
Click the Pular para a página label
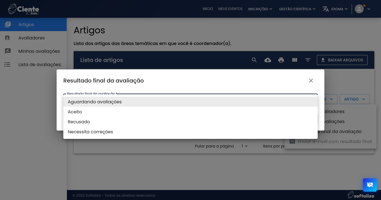point(214,146)
